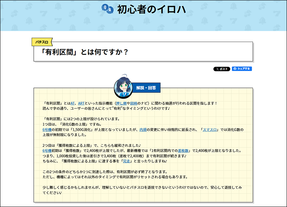287x207 pixels.
Task: Click the Facebook シェアする button
Action: (x=242, y=69)
